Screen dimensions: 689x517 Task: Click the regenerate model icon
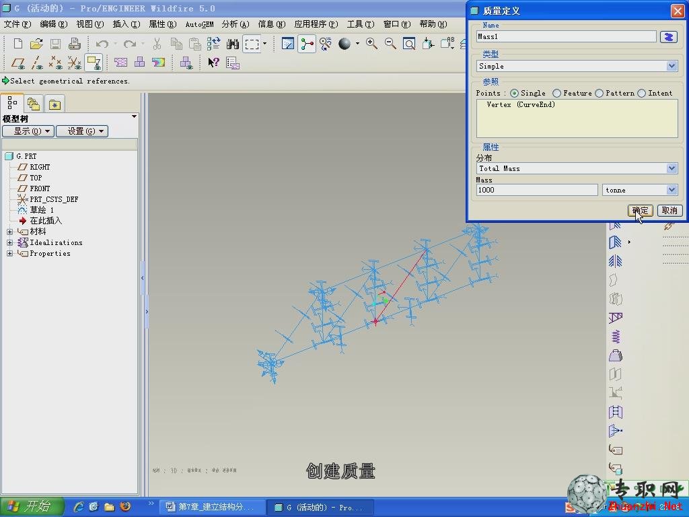[213, 44]
